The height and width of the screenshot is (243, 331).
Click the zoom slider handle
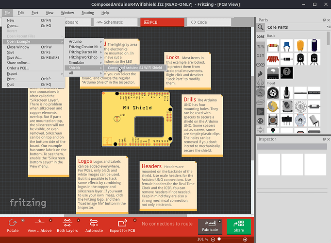coord(219,239)
